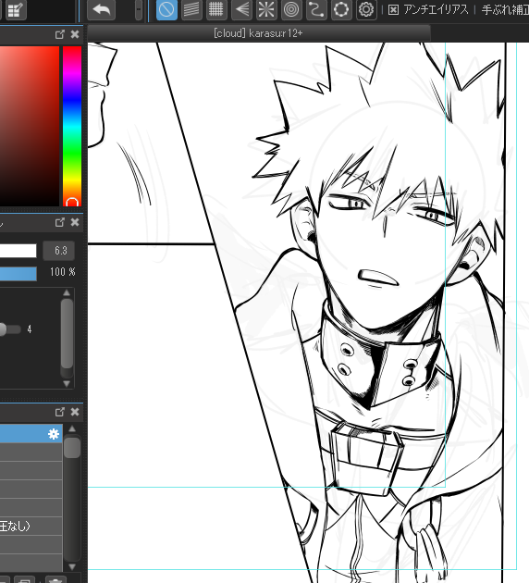Click the brush list scrollbar thumb
This screenshot has height=583, width=529.
point(72,448)
